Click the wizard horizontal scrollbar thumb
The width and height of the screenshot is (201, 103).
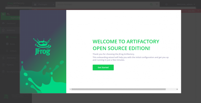click(118, 89)
